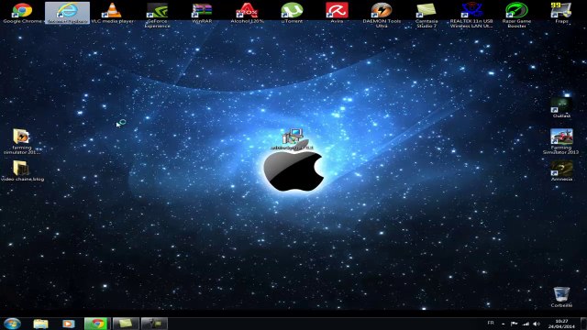Viewport: 587px width, 330px height.
Task: Select the Amnesia game shortcut
Action: coord(561,171)
